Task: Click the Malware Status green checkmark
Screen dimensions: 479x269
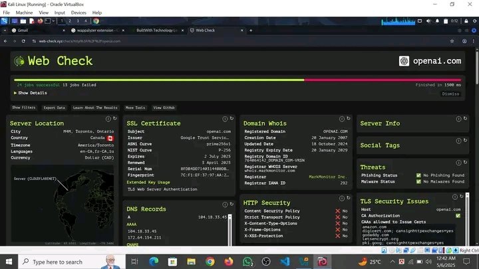Action: click(x=418, y=181)
